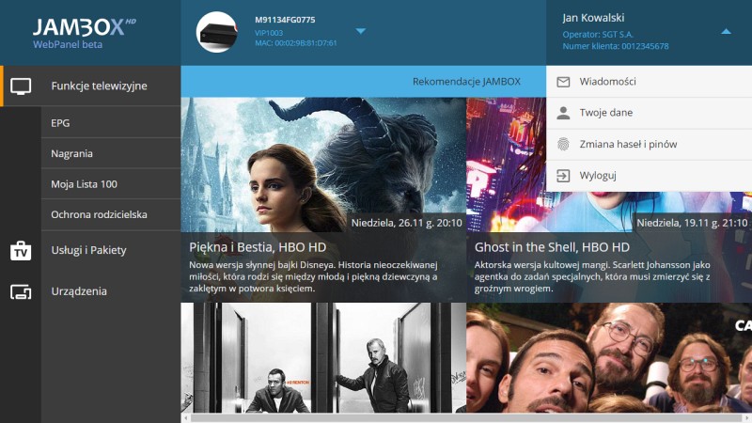Expand the device selector dropdown arrow

tap(361, 31)
